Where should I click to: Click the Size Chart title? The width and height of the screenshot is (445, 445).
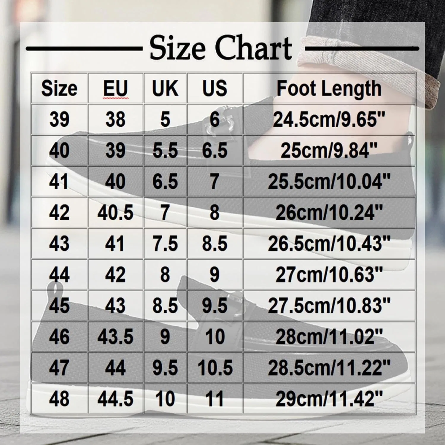[x=221, y=48]
